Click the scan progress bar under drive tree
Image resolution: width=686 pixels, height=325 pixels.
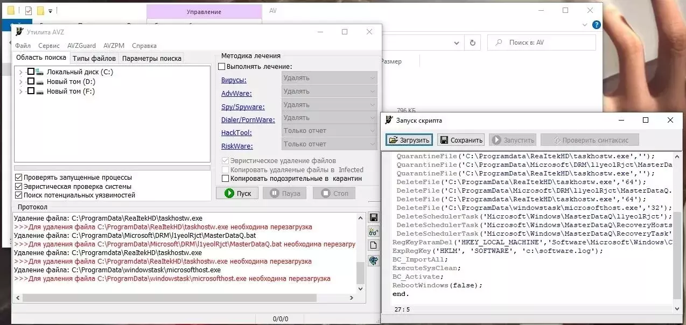coord(112,167)
